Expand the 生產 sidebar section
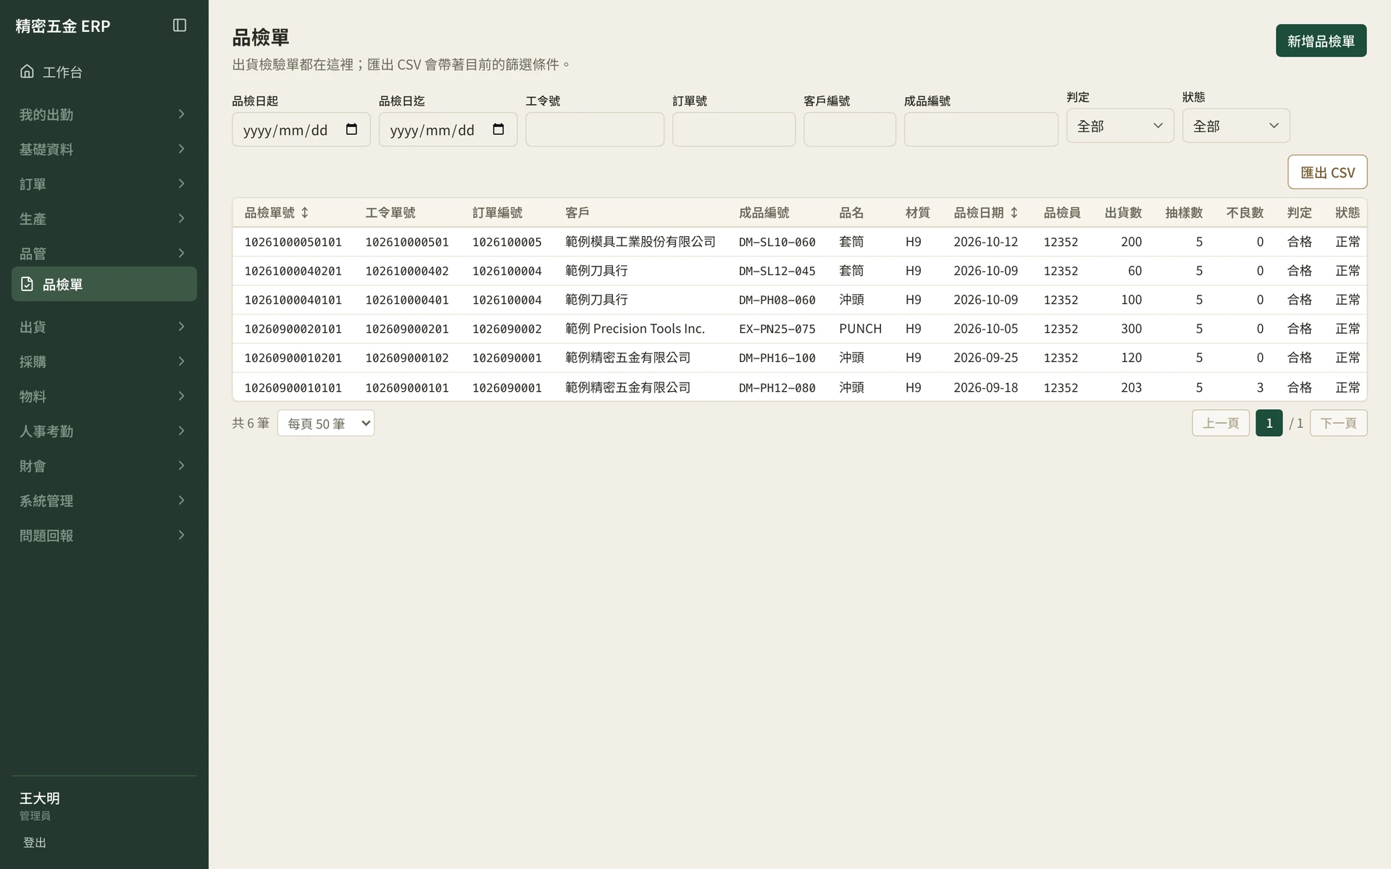Viewport: 1391px width, 869px height. [104, 219]
